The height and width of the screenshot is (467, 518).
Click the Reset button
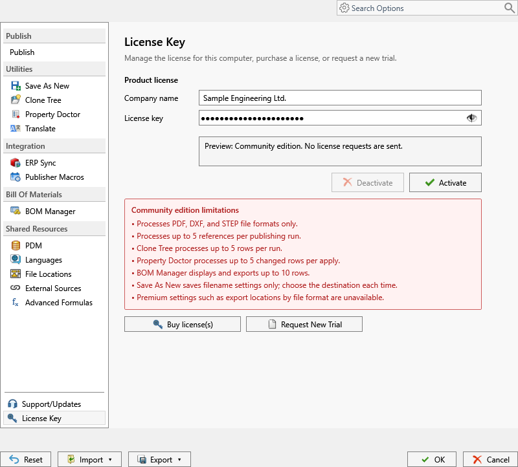pos(26,459)
